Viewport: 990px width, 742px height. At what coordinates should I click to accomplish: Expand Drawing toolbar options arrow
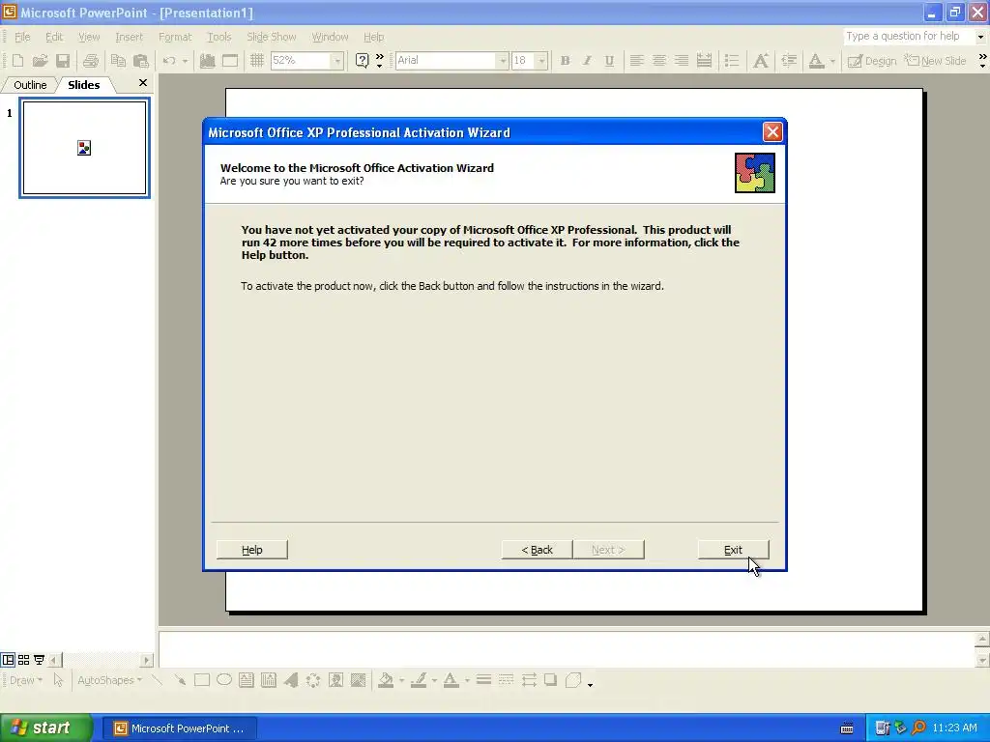click(x=590, y=684)
